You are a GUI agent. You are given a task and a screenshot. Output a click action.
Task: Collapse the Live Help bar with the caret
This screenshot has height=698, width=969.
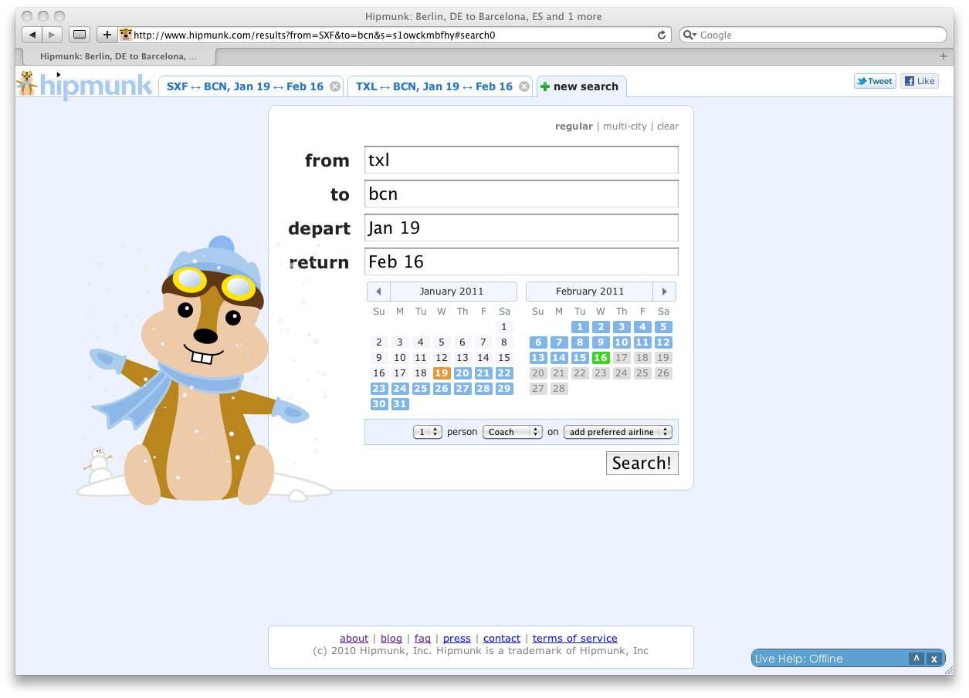[x=916, y=659]
